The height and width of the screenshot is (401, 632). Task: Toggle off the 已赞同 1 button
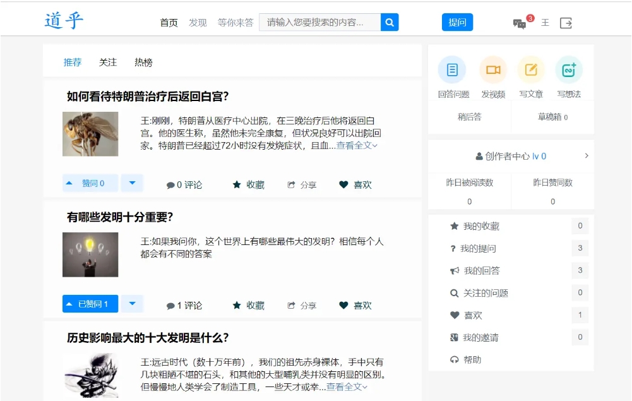point(90,304)
